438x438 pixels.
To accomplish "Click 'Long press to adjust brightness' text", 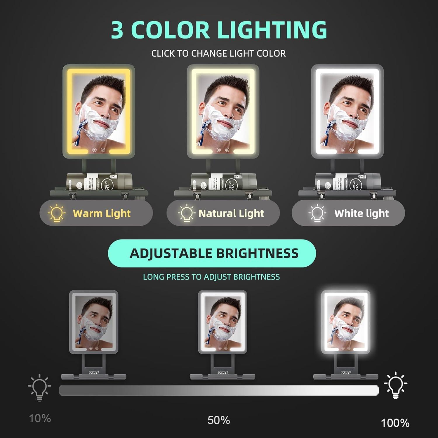I will coord(211,277).
